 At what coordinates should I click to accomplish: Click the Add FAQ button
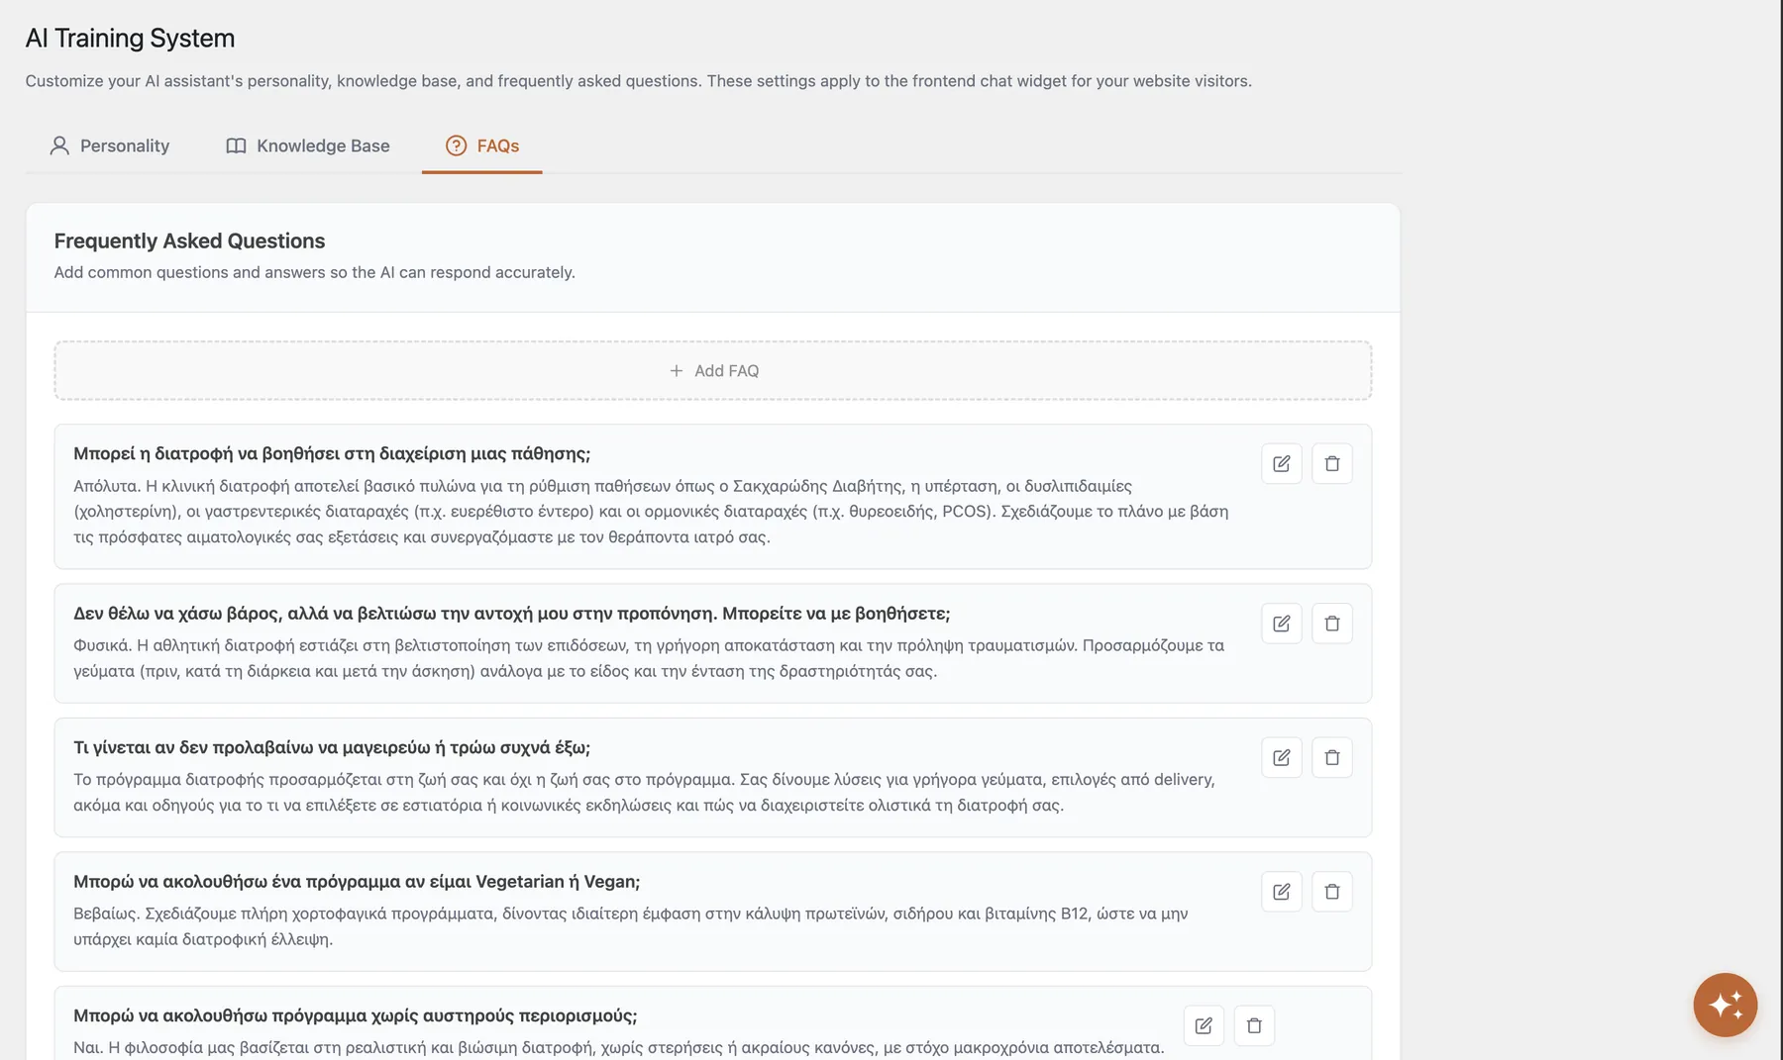coord(713,370)
